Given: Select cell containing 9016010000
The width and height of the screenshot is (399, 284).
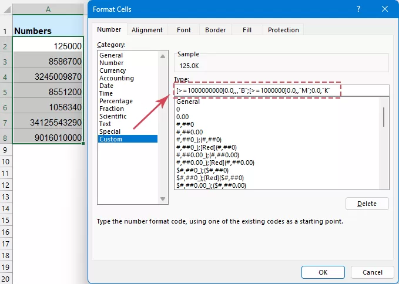Looking at the screenshot, I should pos(48,136).
